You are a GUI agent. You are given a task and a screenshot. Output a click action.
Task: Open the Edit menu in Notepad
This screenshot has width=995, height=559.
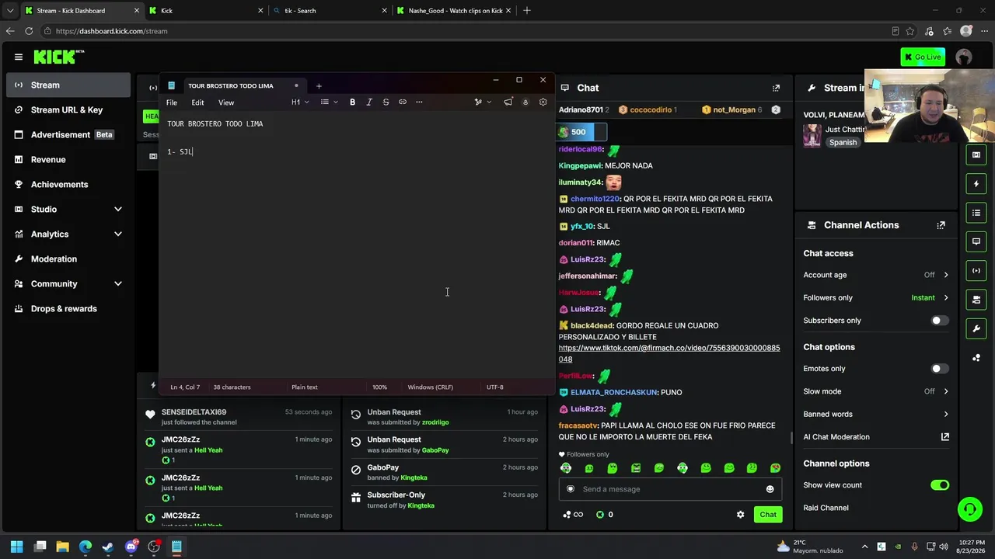(197, 102)
